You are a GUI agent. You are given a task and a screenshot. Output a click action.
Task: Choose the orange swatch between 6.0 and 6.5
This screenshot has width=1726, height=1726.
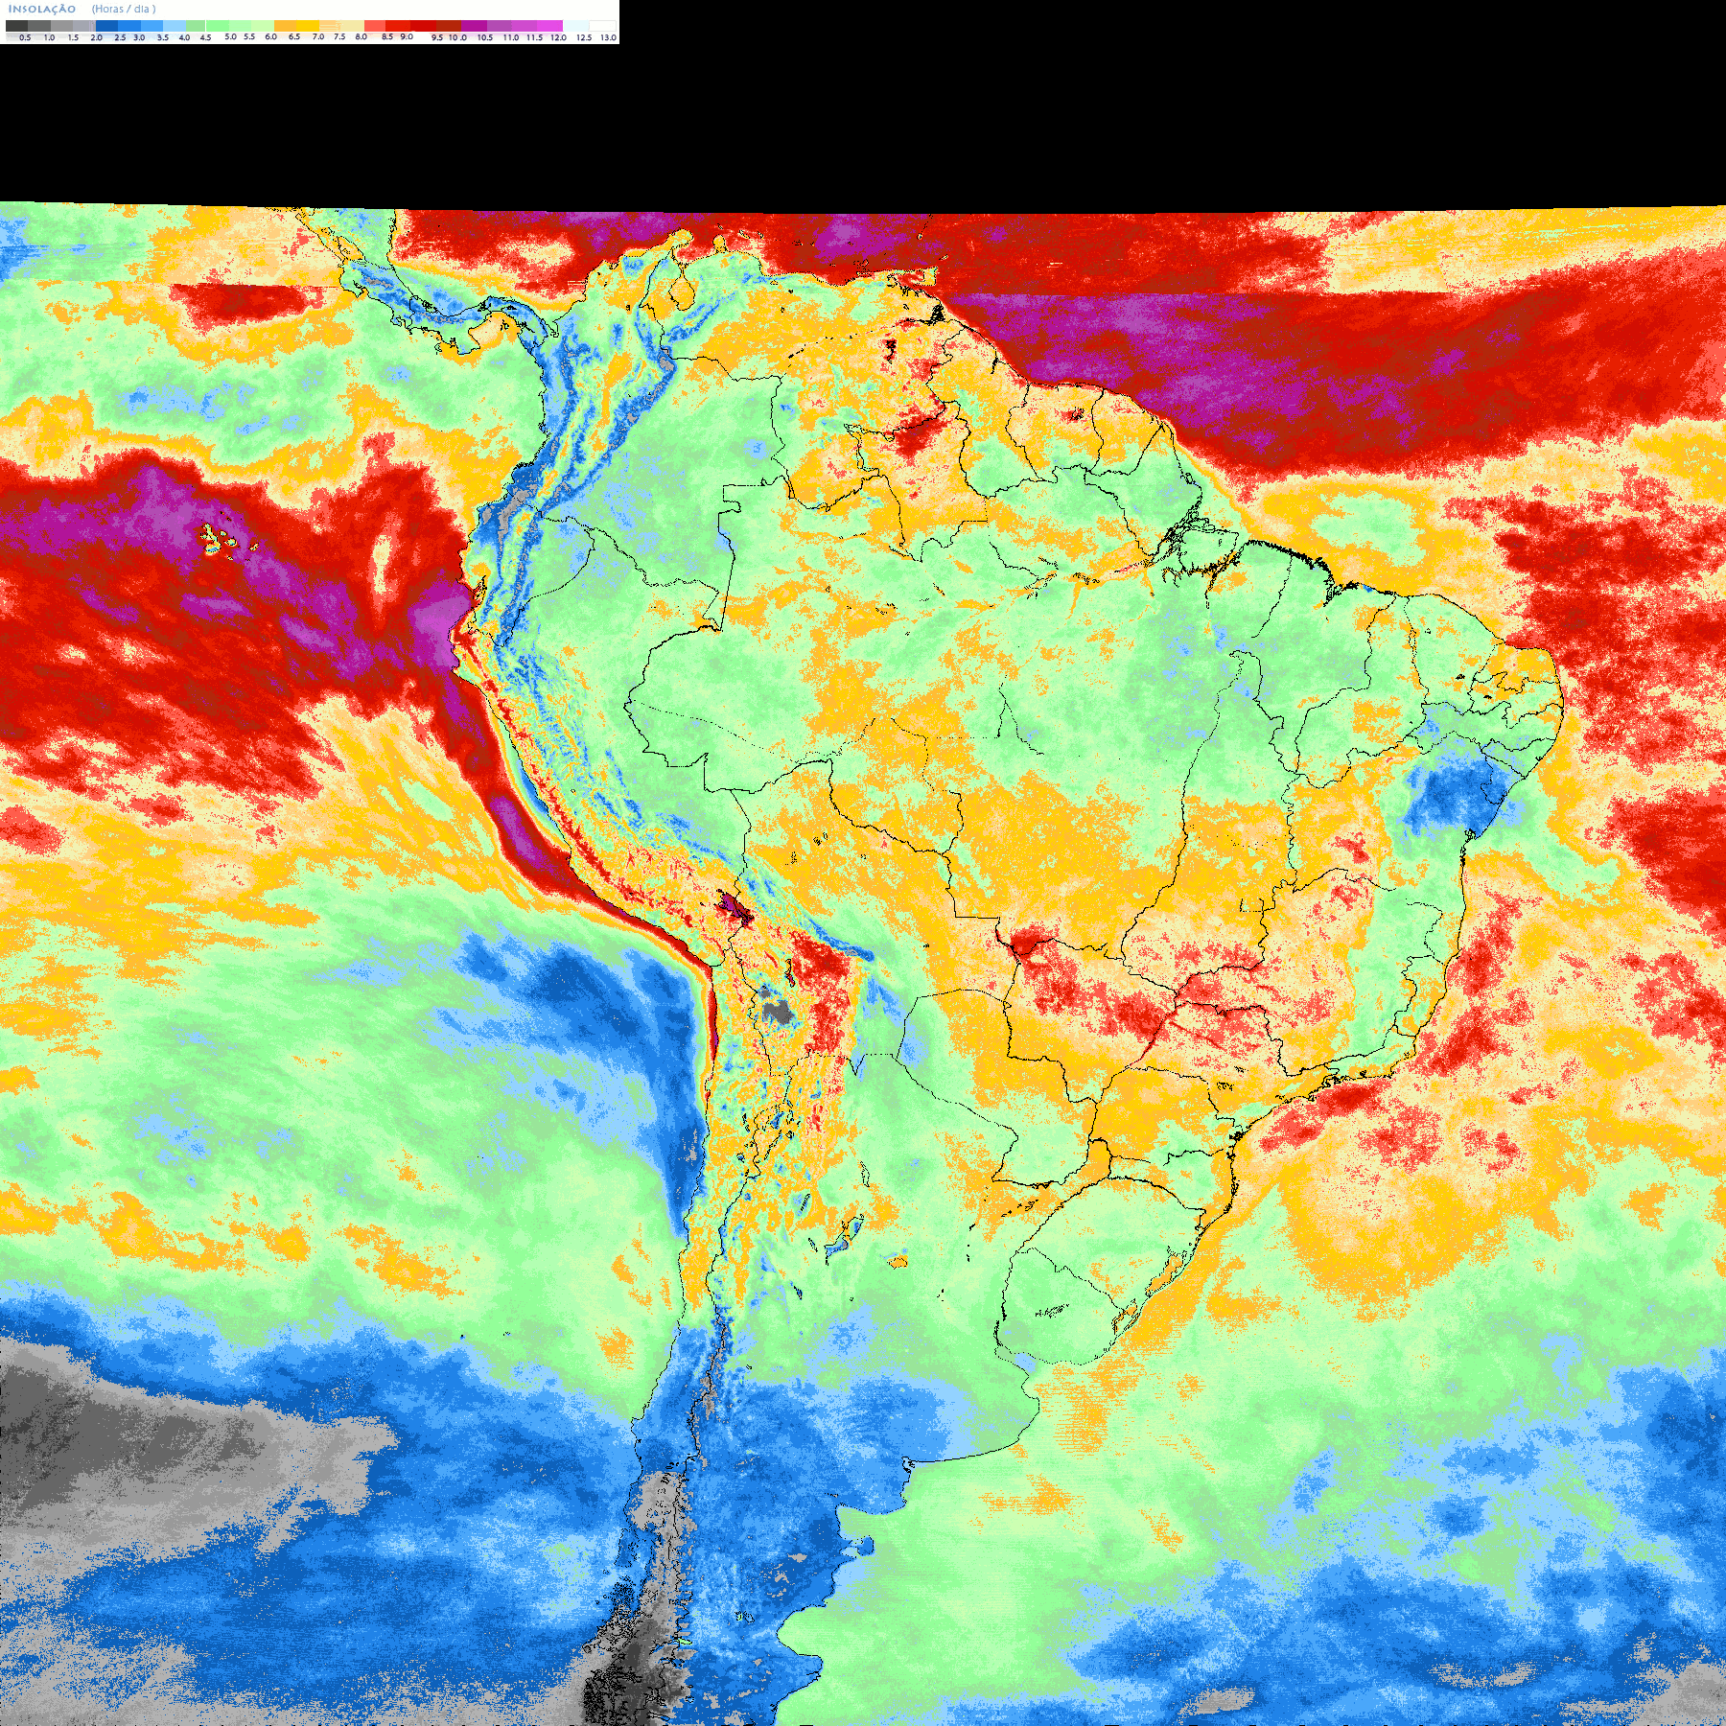pyautogui.click(x=285, y=26)
